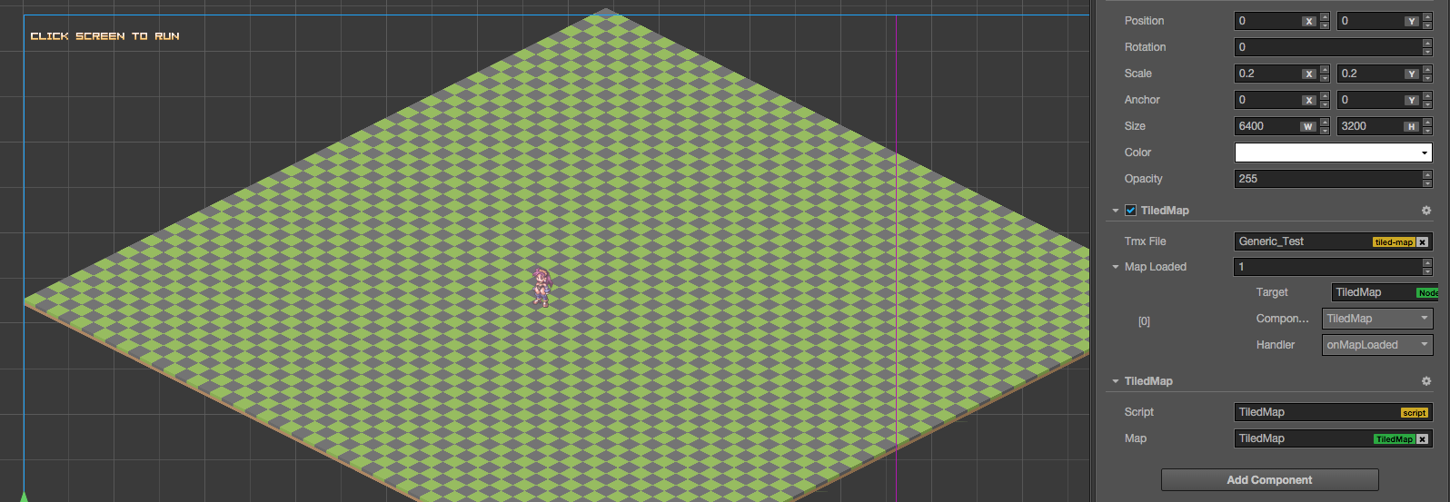Collapse the TiledMap script section
The width and height of the screenshot is (1450, 502).
coord(1116,381)
